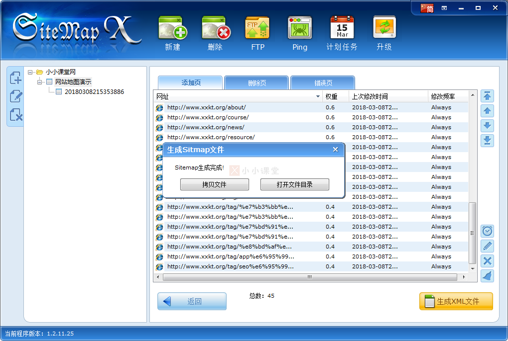Click IE icon beside the course/ URL
Viewport: 508px width, 341px height.
[x=159, y=118]
